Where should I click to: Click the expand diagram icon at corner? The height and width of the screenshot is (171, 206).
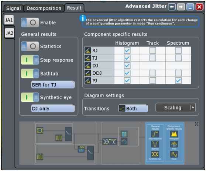pos(196,124)
